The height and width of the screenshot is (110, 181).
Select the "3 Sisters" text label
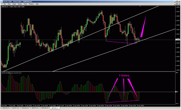124,76
